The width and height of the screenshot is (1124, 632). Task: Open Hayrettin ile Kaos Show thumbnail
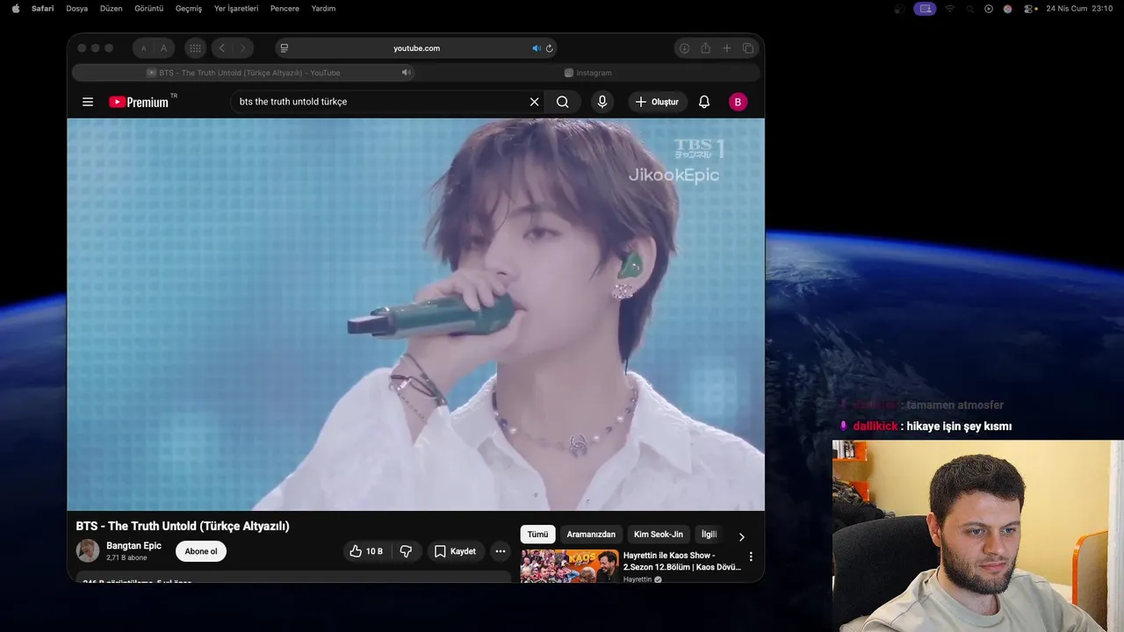tap(569, 566)
